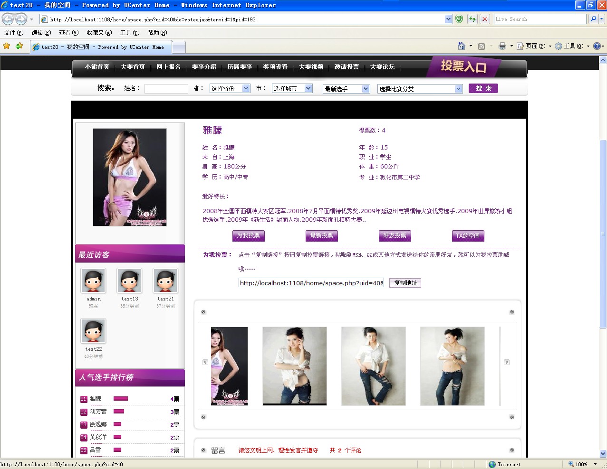Select the test20 我的空间 browser tab

pos(100,47)
